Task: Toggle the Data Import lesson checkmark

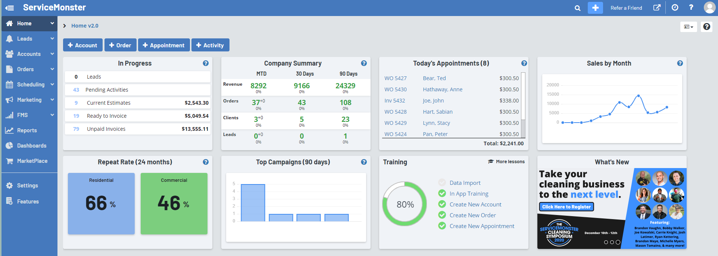Action: coord(442,183)
